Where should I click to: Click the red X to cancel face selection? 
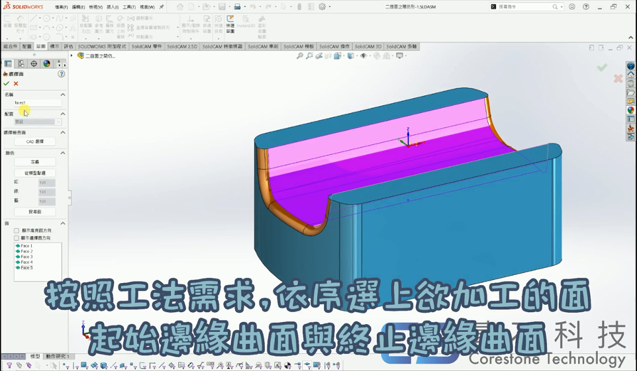[16, 84]
